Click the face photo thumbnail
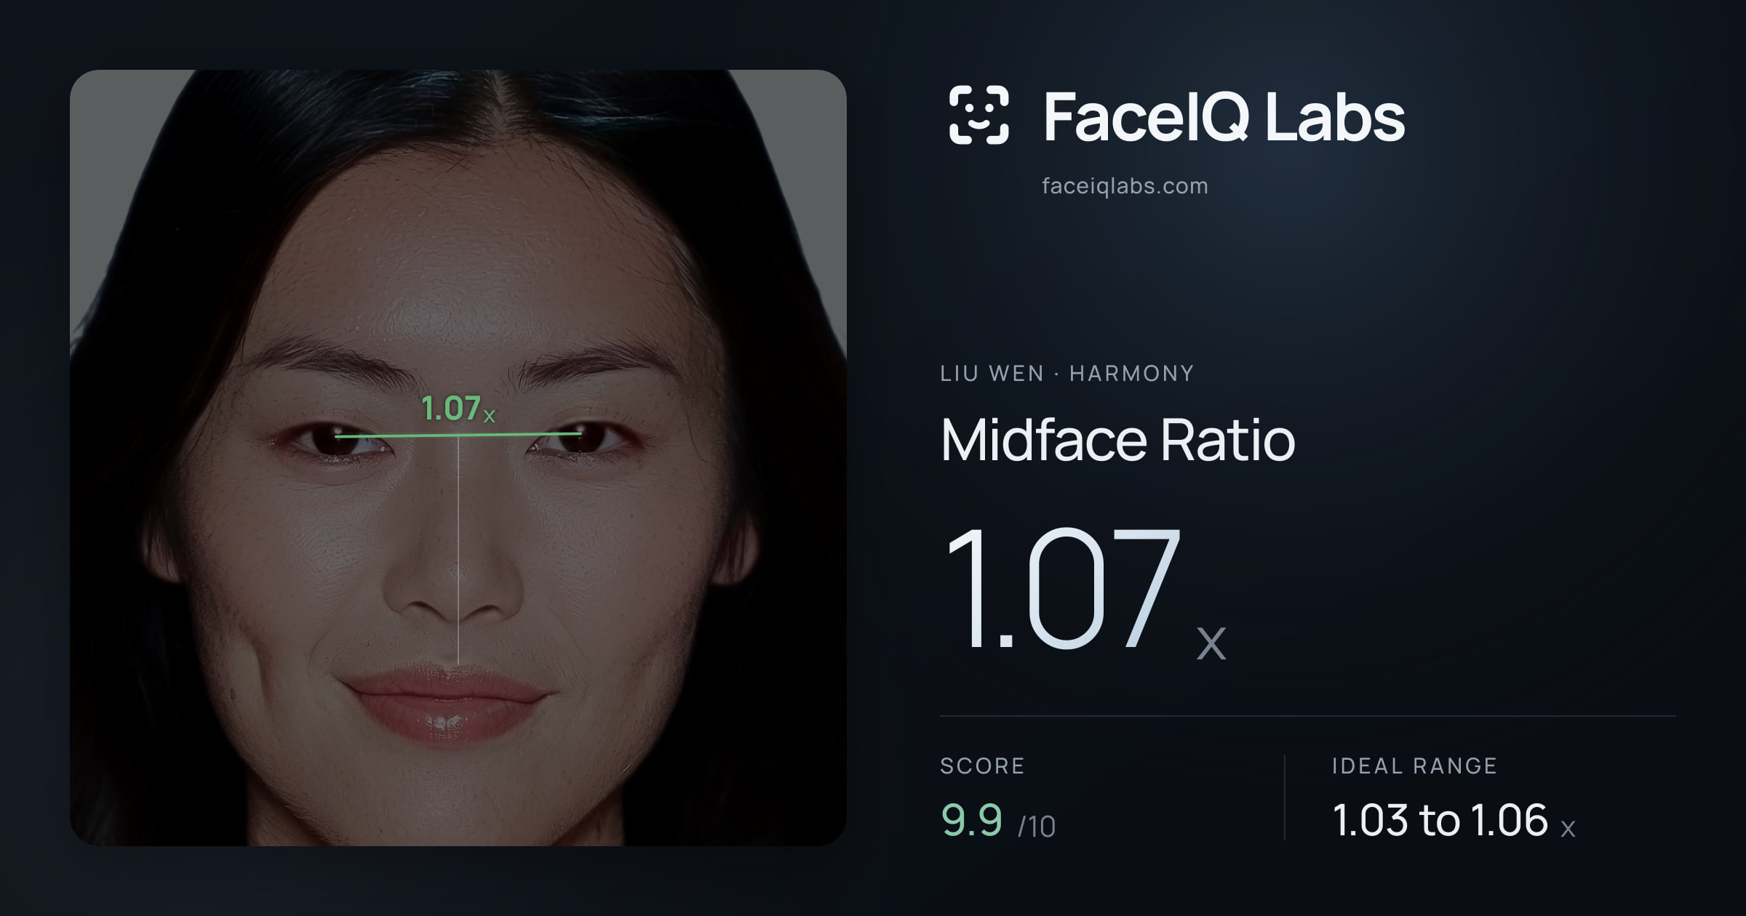This screenshot has height=916, width=1746. coord(458,457)
